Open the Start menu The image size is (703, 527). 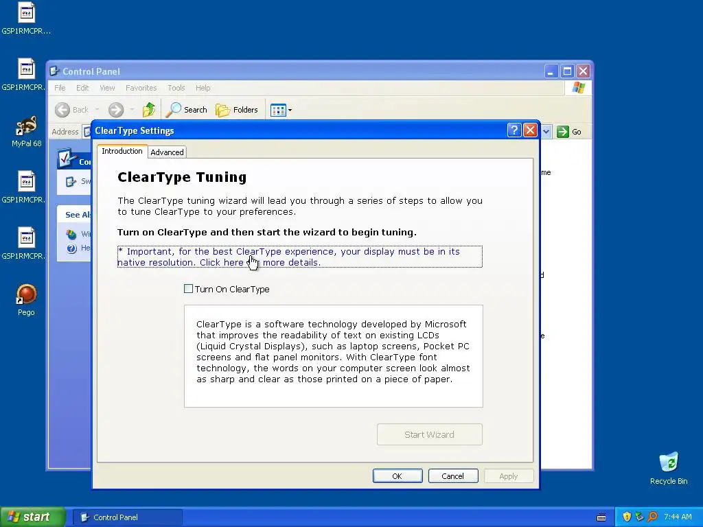point(33,517)
